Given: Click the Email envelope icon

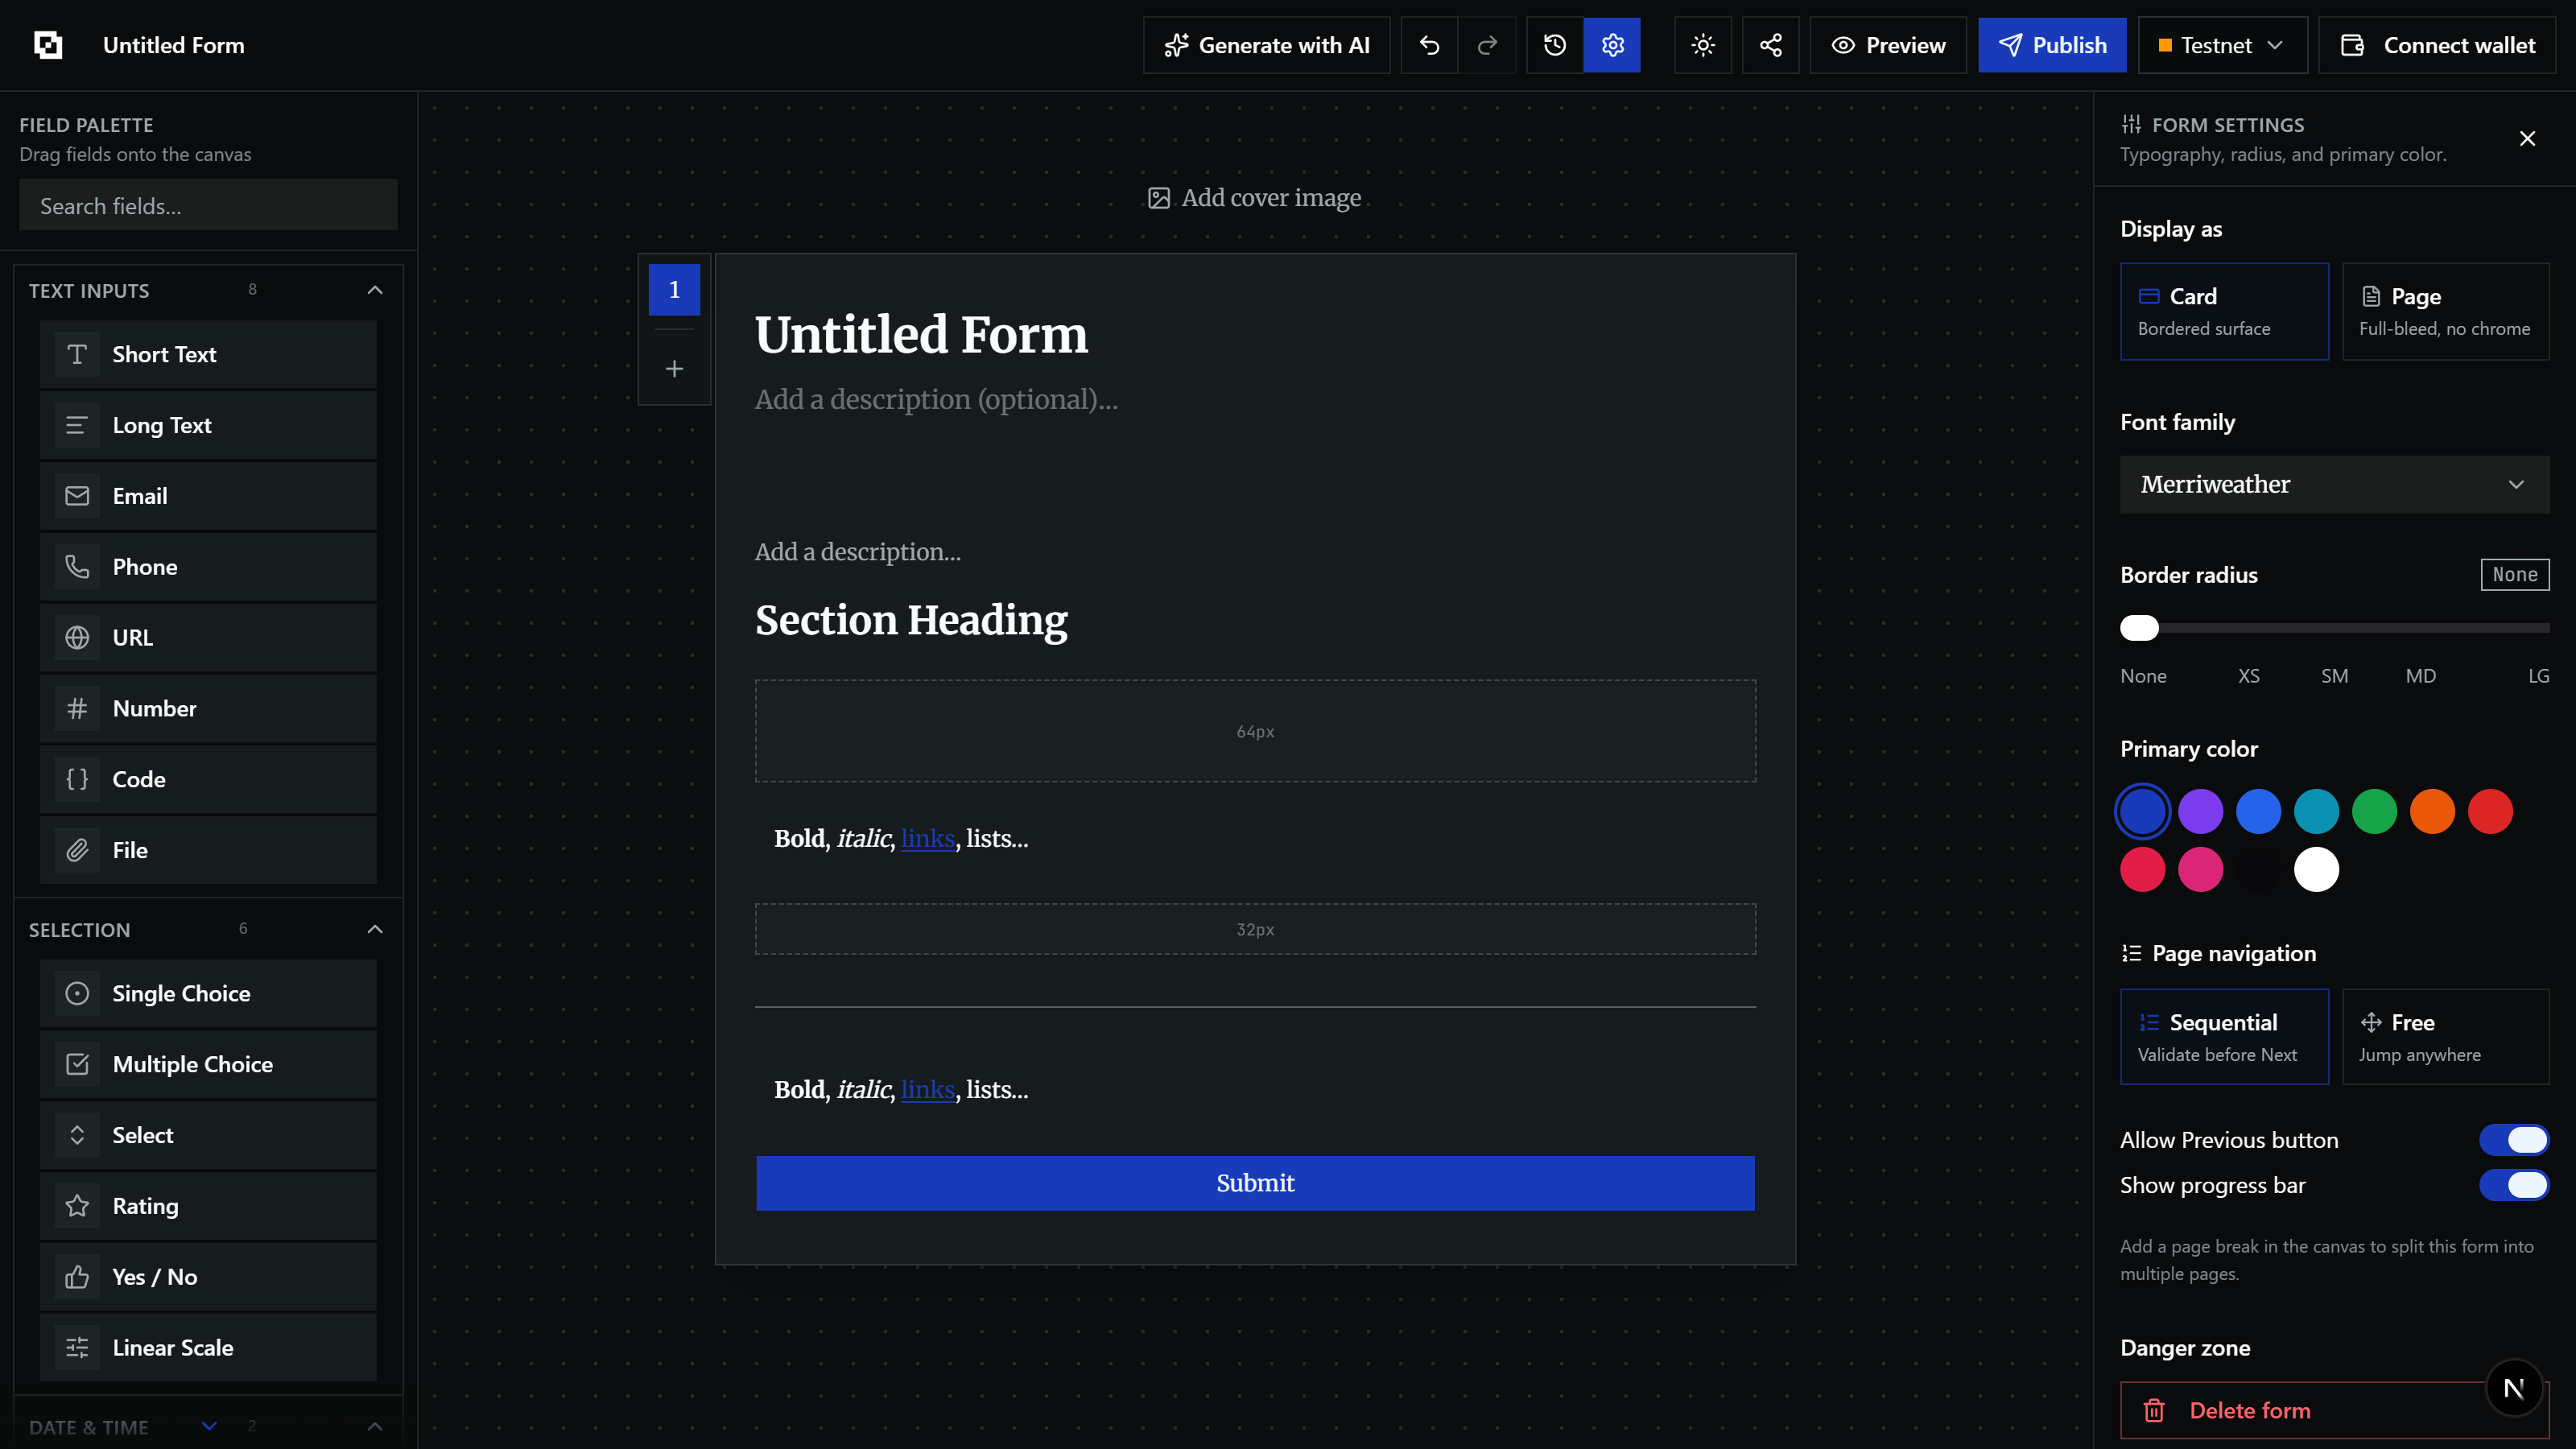Looking at the screenshot, I should tap(77, 496).
